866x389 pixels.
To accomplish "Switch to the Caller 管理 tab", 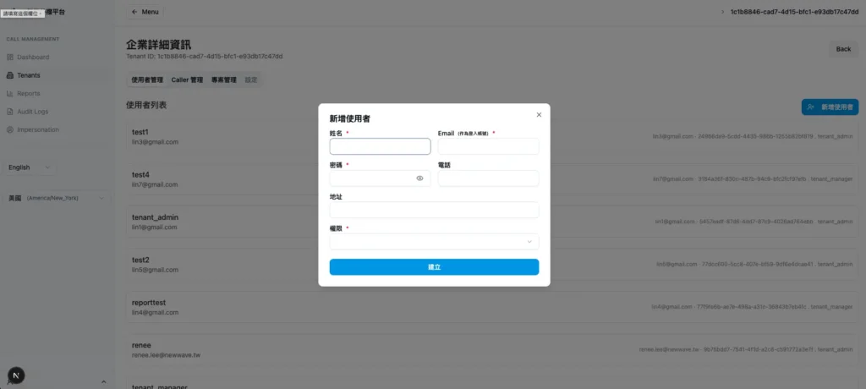I will (x=187, y=79).
